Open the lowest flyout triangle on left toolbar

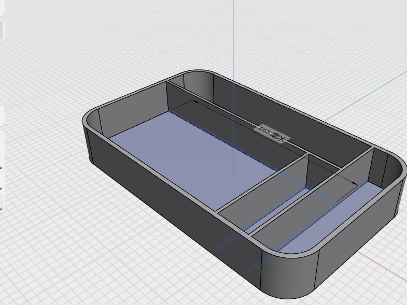pyautogui.click(x=1, y=209)
